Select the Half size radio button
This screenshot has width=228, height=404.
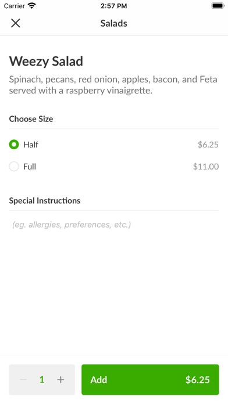14,145
